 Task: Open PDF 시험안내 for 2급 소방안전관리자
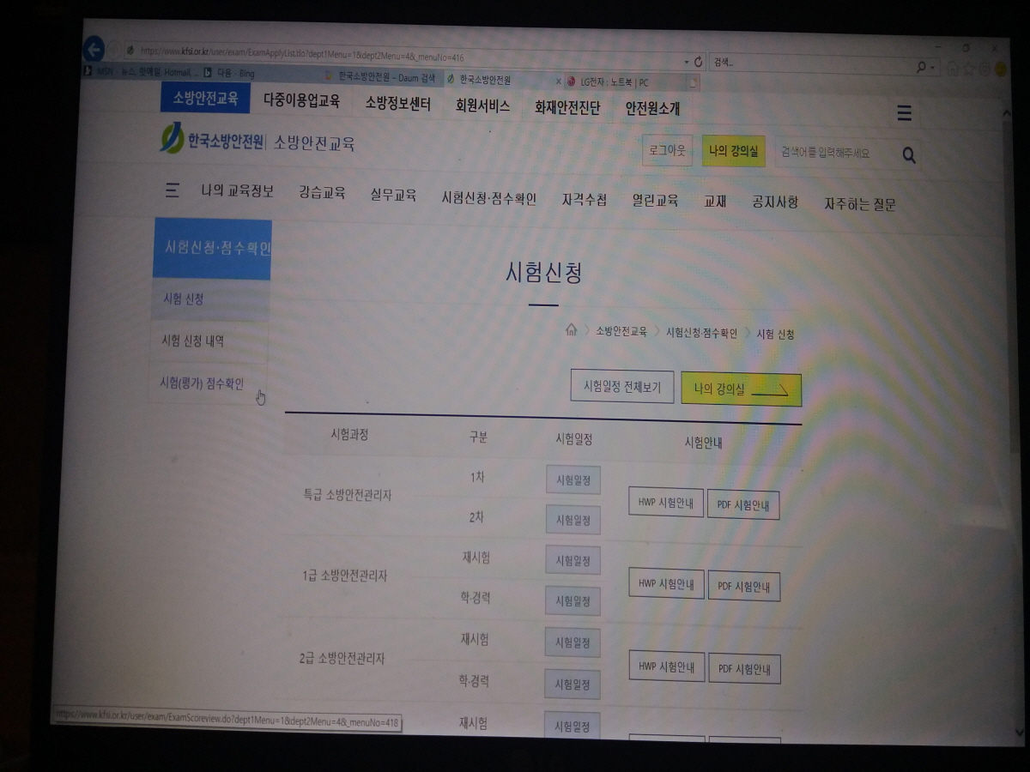744,669
